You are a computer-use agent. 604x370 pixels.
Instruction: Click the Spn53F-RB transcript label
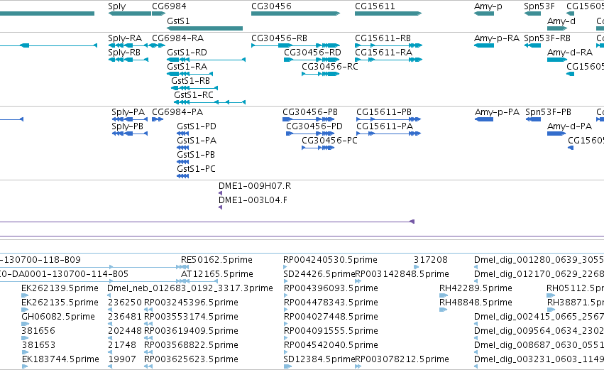point(547,38)
